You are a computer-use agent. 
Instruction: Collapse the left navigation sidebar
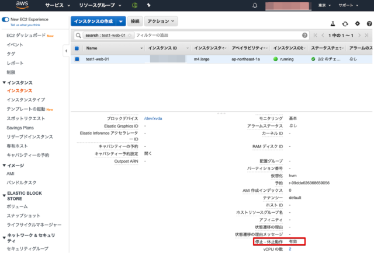[66, 51]
